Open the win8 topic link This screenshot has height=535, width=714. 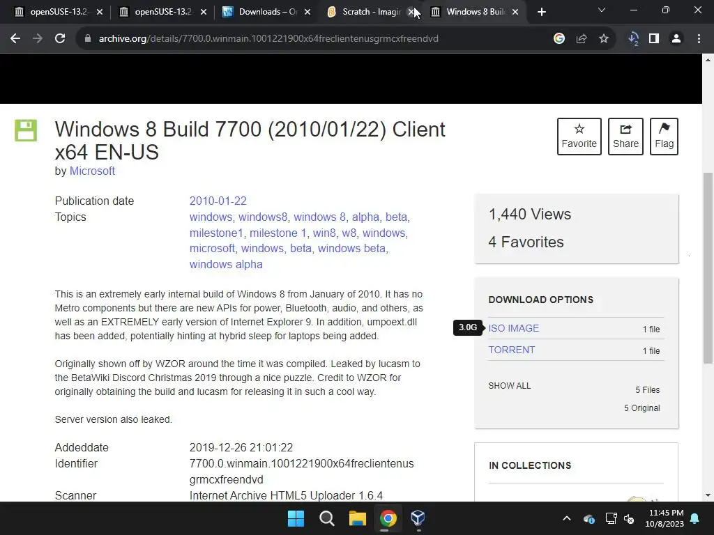[324, 233]
